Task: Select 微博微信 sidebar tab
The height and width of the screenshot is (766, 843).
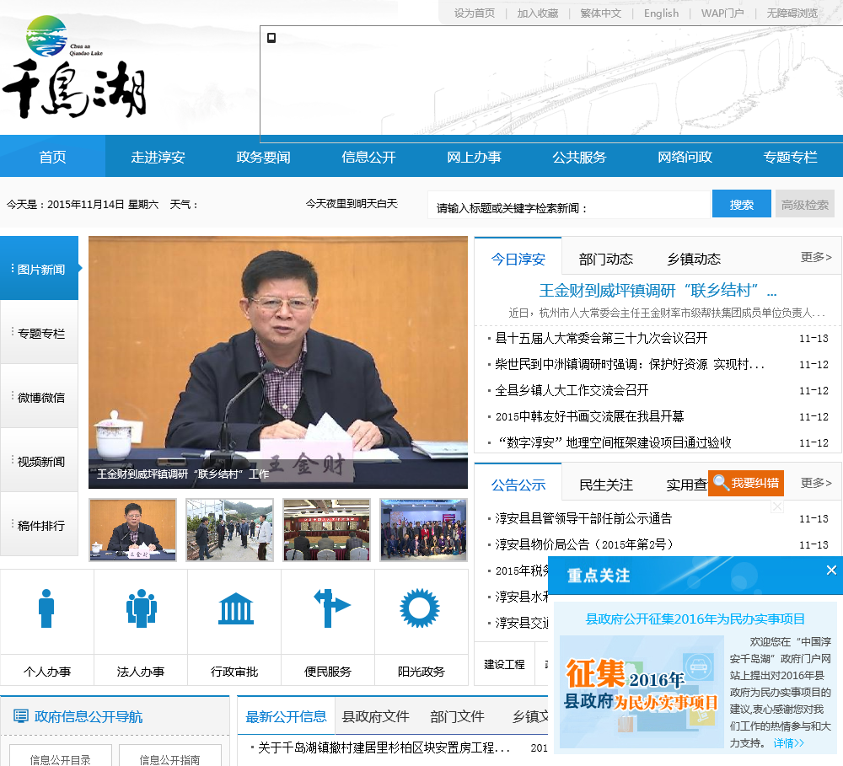Action: click(x=40, y=397)
